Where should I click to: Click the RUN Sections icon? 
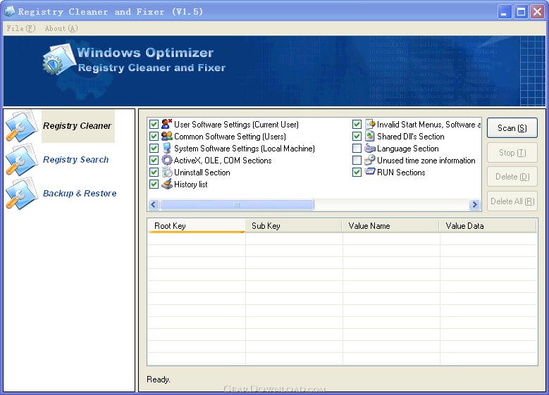coord(370,171)
